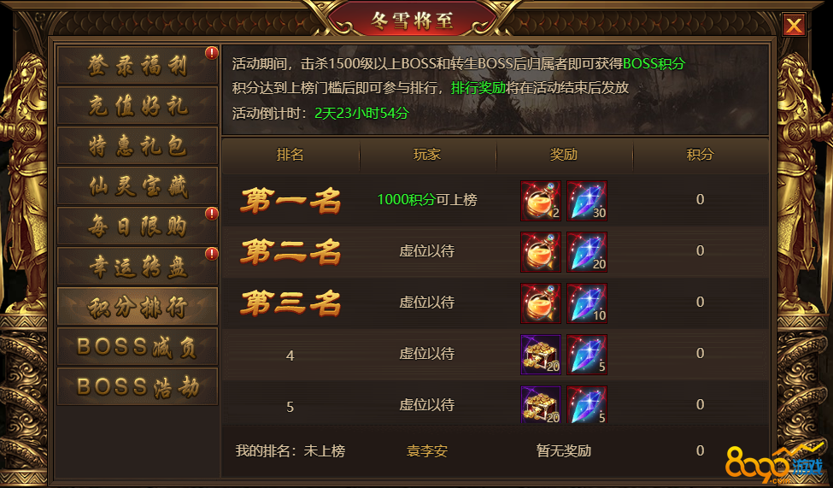Click second place orange potion reward

point(540,252)
